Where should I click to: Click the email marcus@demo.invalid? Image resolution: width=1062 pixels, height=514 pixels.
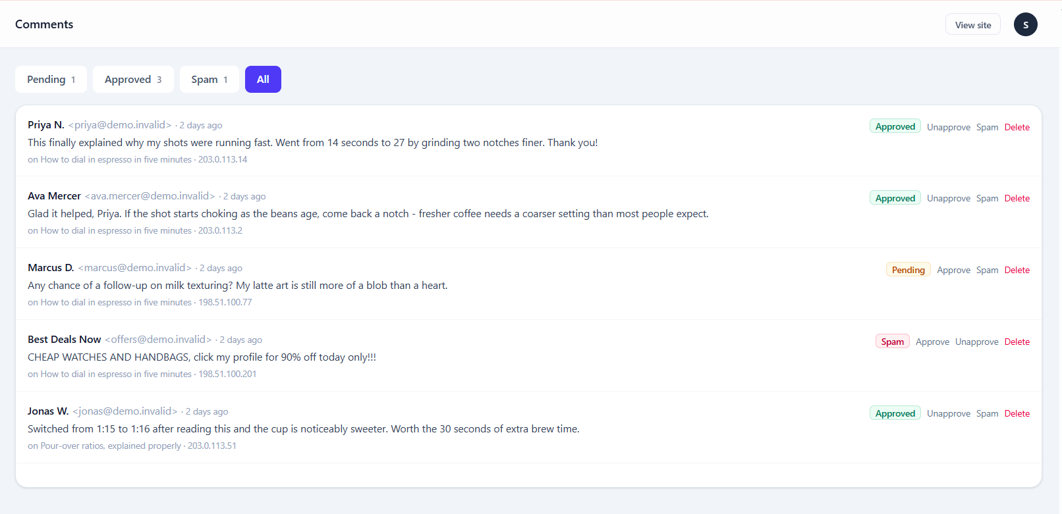134,268
